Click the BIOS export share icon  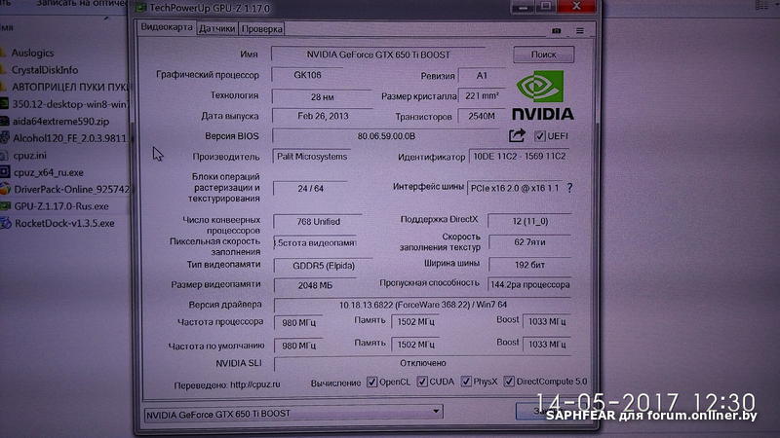[x=517, y=135]
